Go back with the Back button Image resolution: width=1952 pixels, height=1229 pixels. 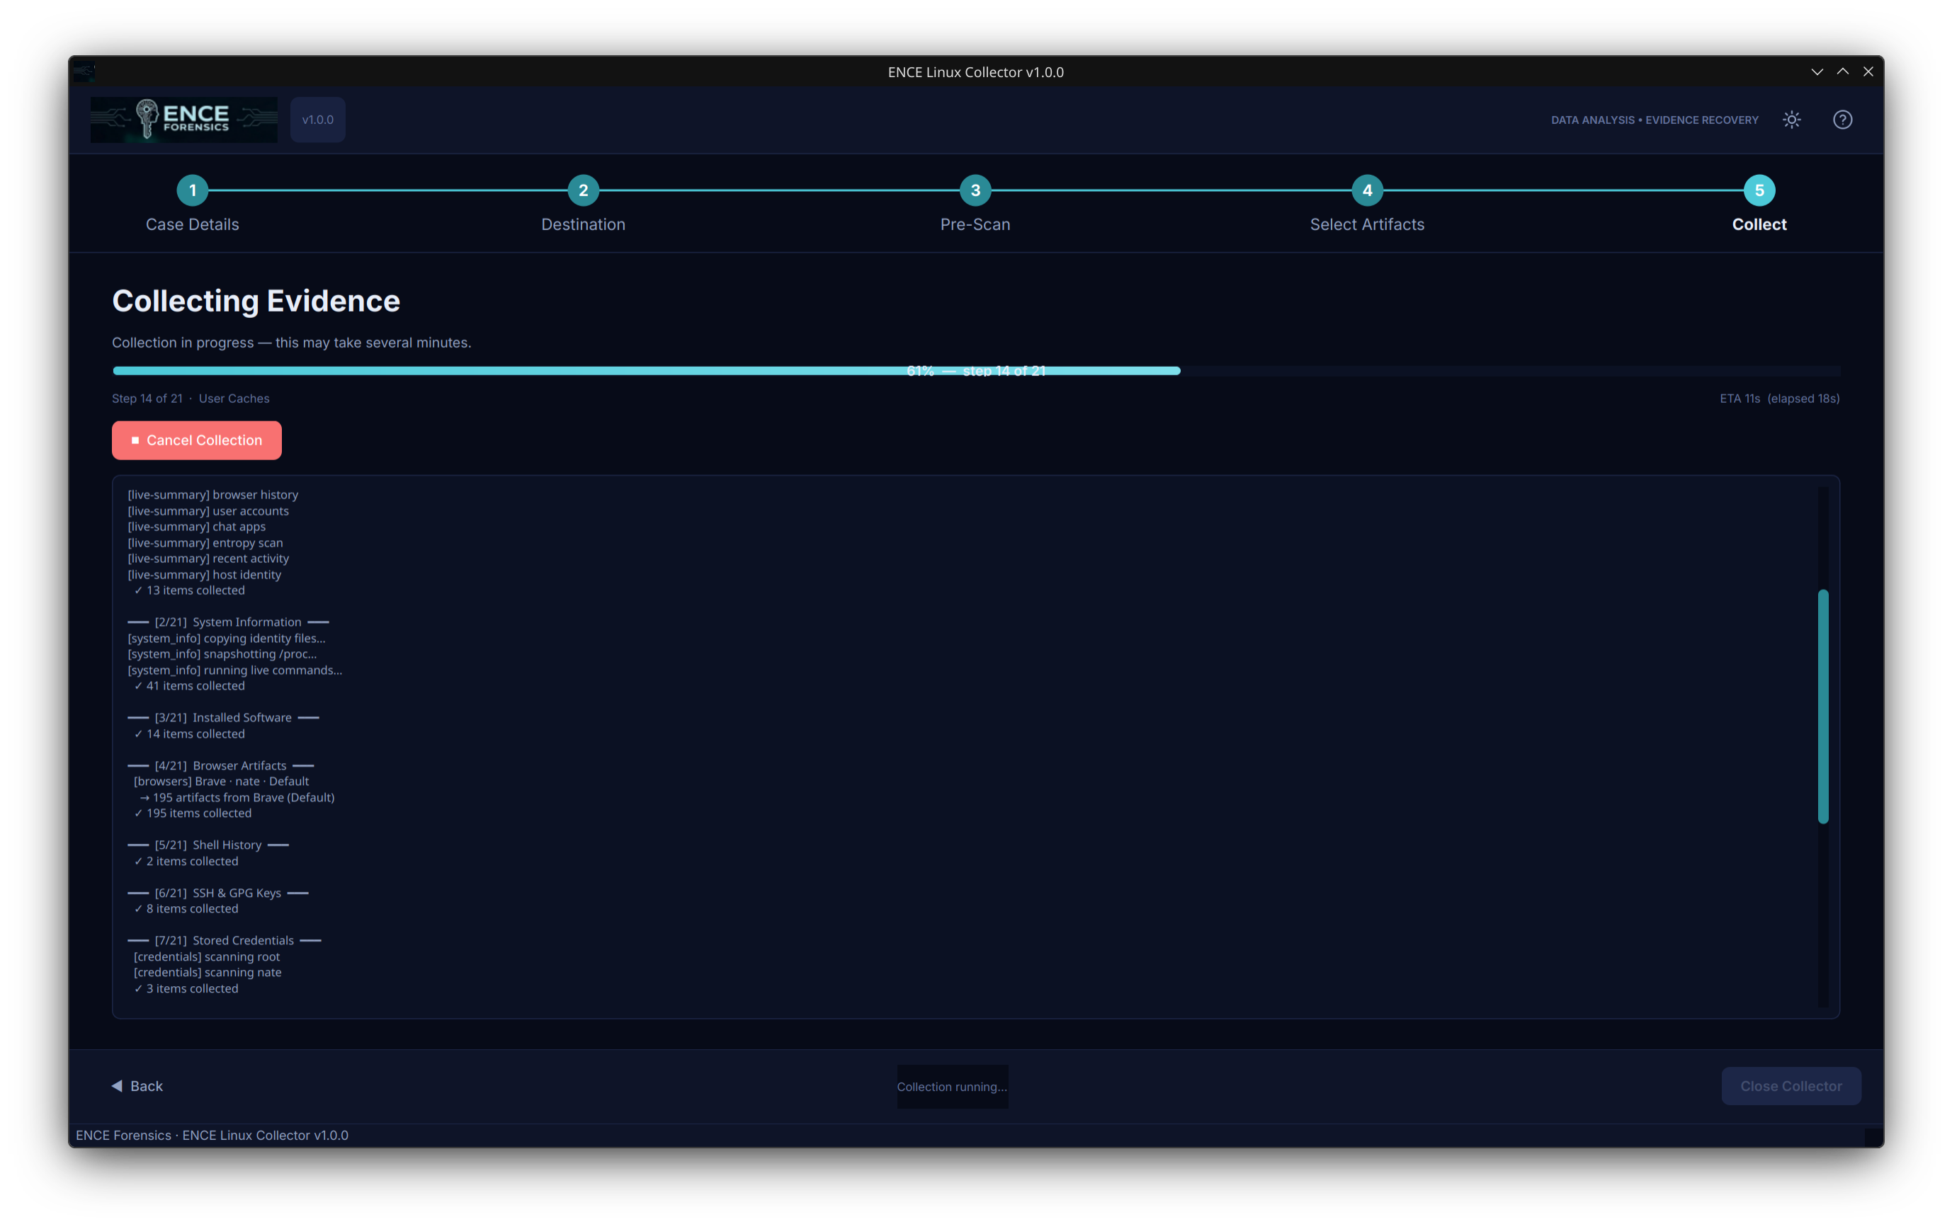coord(137,1085)
